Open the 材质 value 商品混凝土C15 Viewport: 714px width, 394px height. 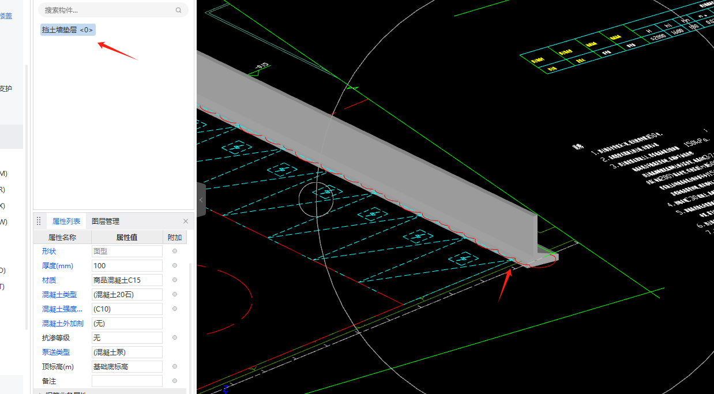[x=127, y=280]
